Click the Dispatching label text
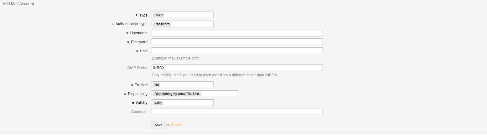The image size is (487, 138). point(138,94)
